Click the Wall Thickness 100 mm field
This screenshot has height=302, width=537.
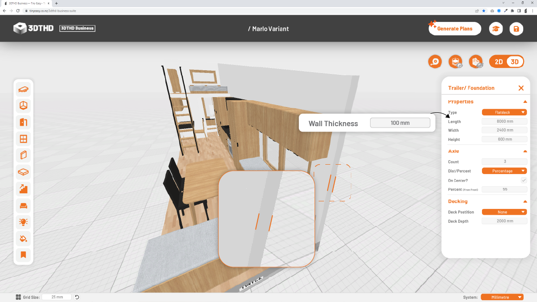point(400,123)
